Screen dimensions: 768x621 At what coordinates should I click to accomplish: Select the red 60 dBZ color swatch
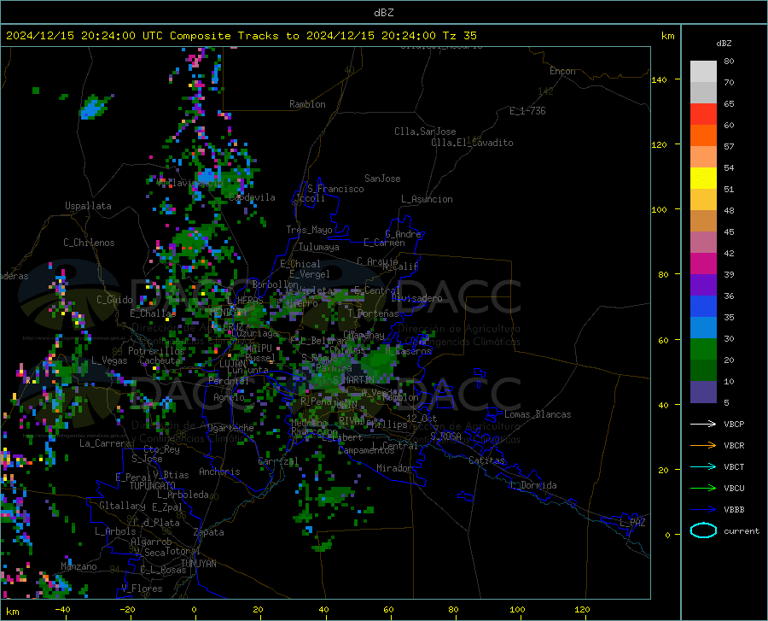point(703,114)
